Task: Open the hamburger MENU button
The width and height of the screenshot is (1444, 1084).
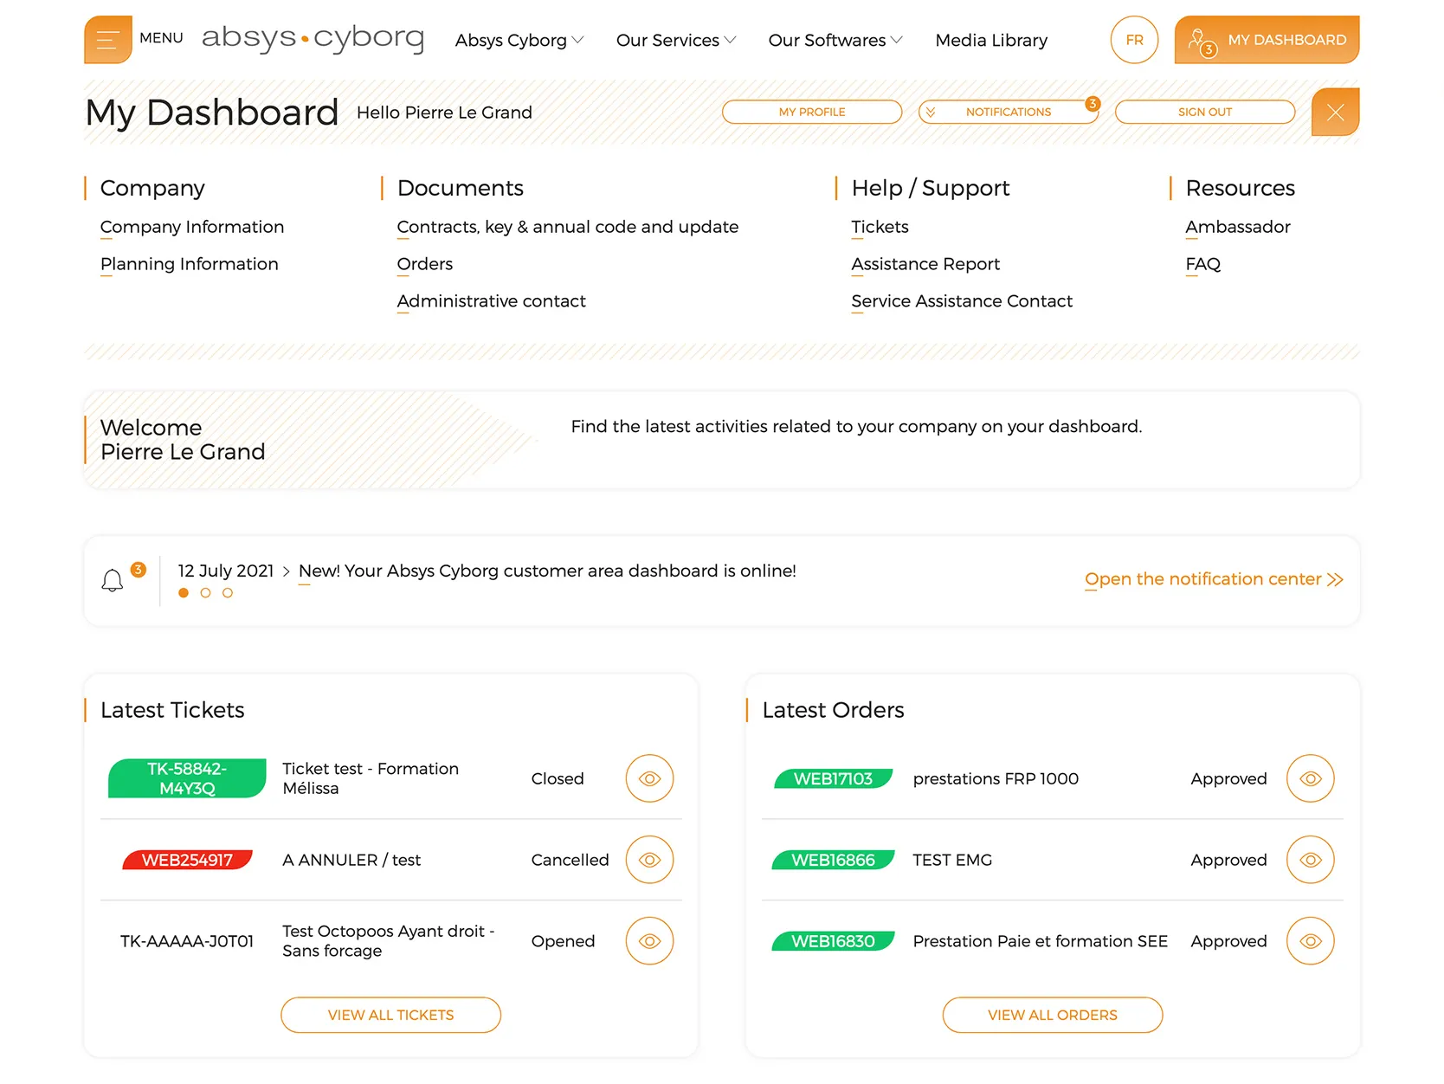Action: (x=108, y=40)
